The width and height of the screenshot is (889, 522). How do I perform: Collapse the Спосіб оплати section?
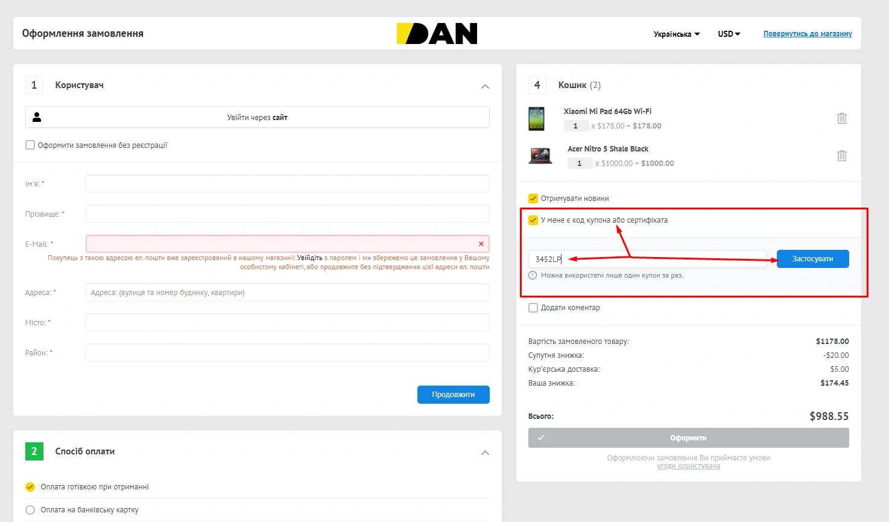click(485, 453)
